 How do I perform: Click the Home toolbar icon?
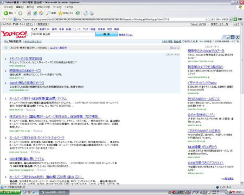tap(41, 13)
